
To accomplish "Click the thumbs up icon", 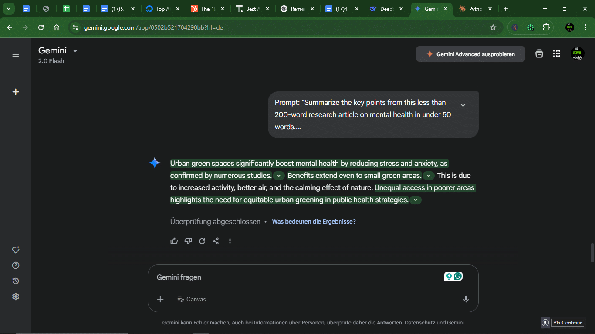I will point(174,241).
